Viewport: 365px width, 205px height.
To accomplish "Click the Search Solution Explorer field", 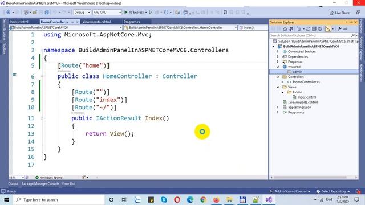I will tap(311, 35).
